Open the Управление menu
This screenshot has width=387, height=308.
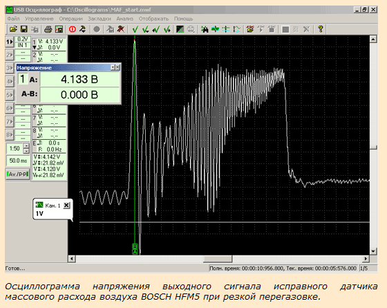click(x=39, y=19)
